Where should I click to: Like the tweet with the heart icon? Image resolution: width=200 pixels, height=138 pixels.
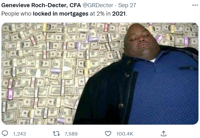tap(108, 134)
